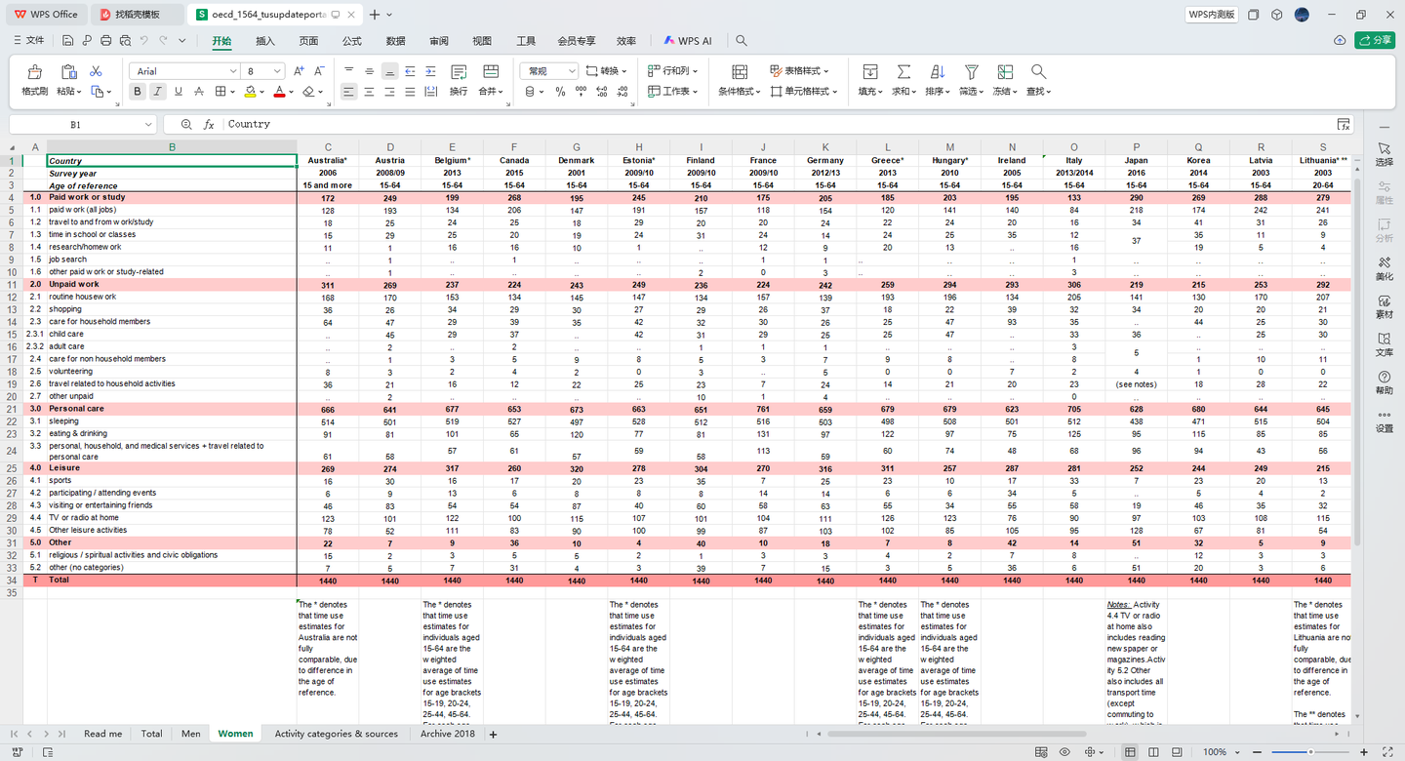Viewport: 1405px width, 761px height.
Task: Click the Wrap Text (换行) icon
Action: click(459, 72)
